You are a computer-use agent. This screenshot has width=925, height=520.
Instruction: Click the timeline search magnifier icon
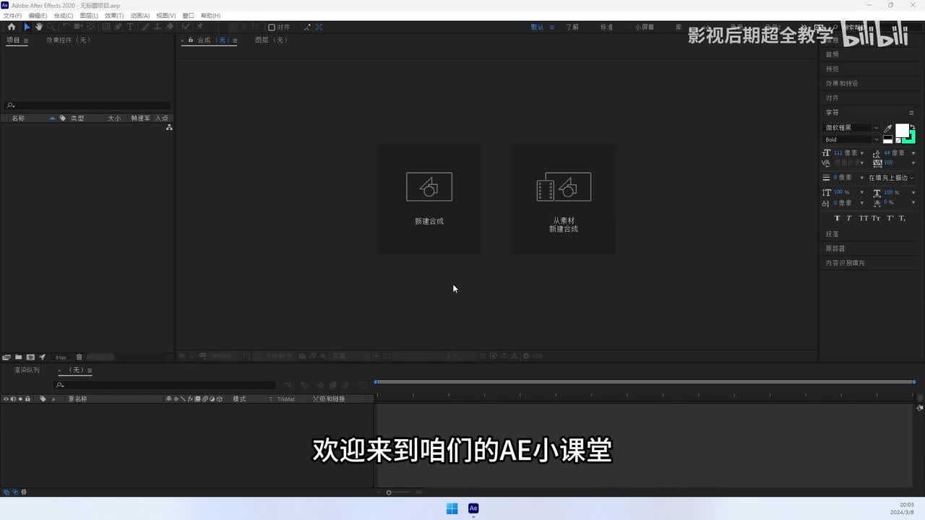tap(60, 385)
